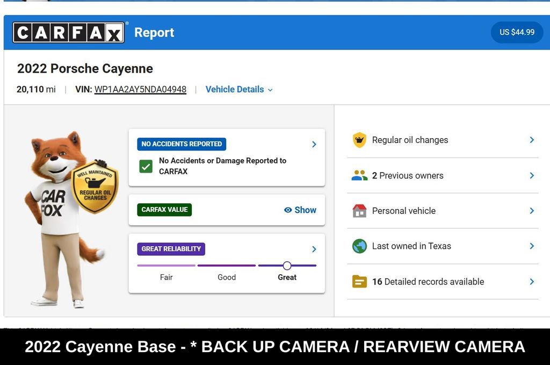This screenshot has height=365, width=550.
Task: Click the 2022 Porsche Cayenne title
Action: click(85, 68)
